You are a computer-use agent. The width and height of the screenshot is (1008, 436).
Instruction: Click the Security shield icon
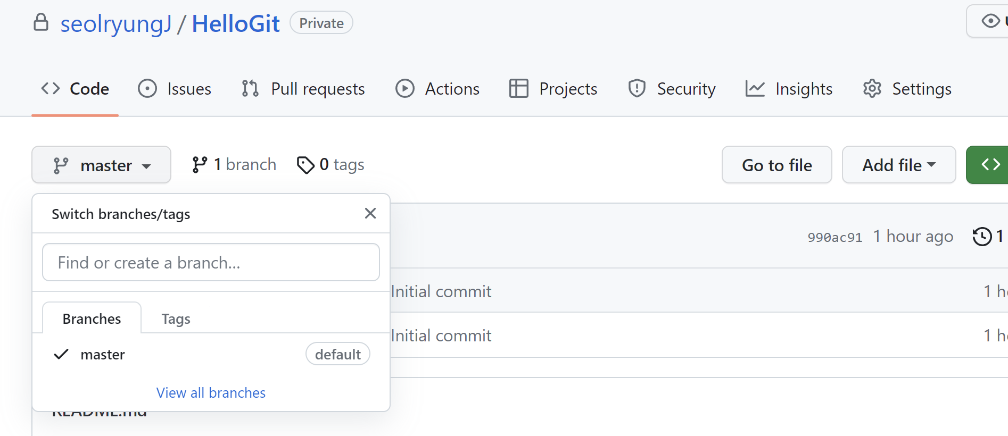(637, 88)
